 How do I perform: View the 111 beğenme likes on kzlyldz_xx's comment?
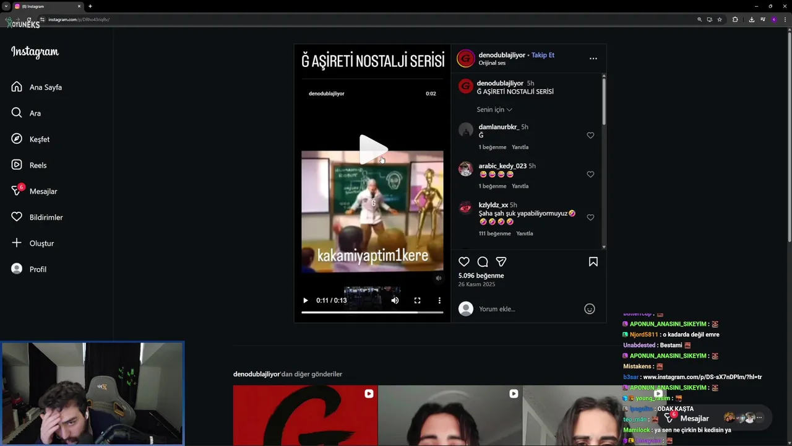[x=494, y=234]
